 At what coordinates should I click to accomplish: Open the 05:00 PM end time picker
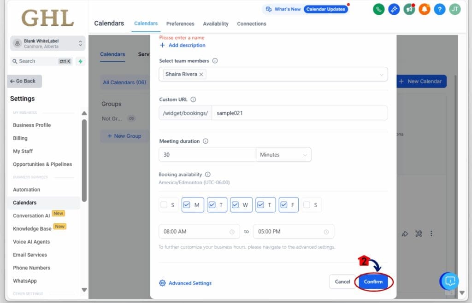coord(294,232)
